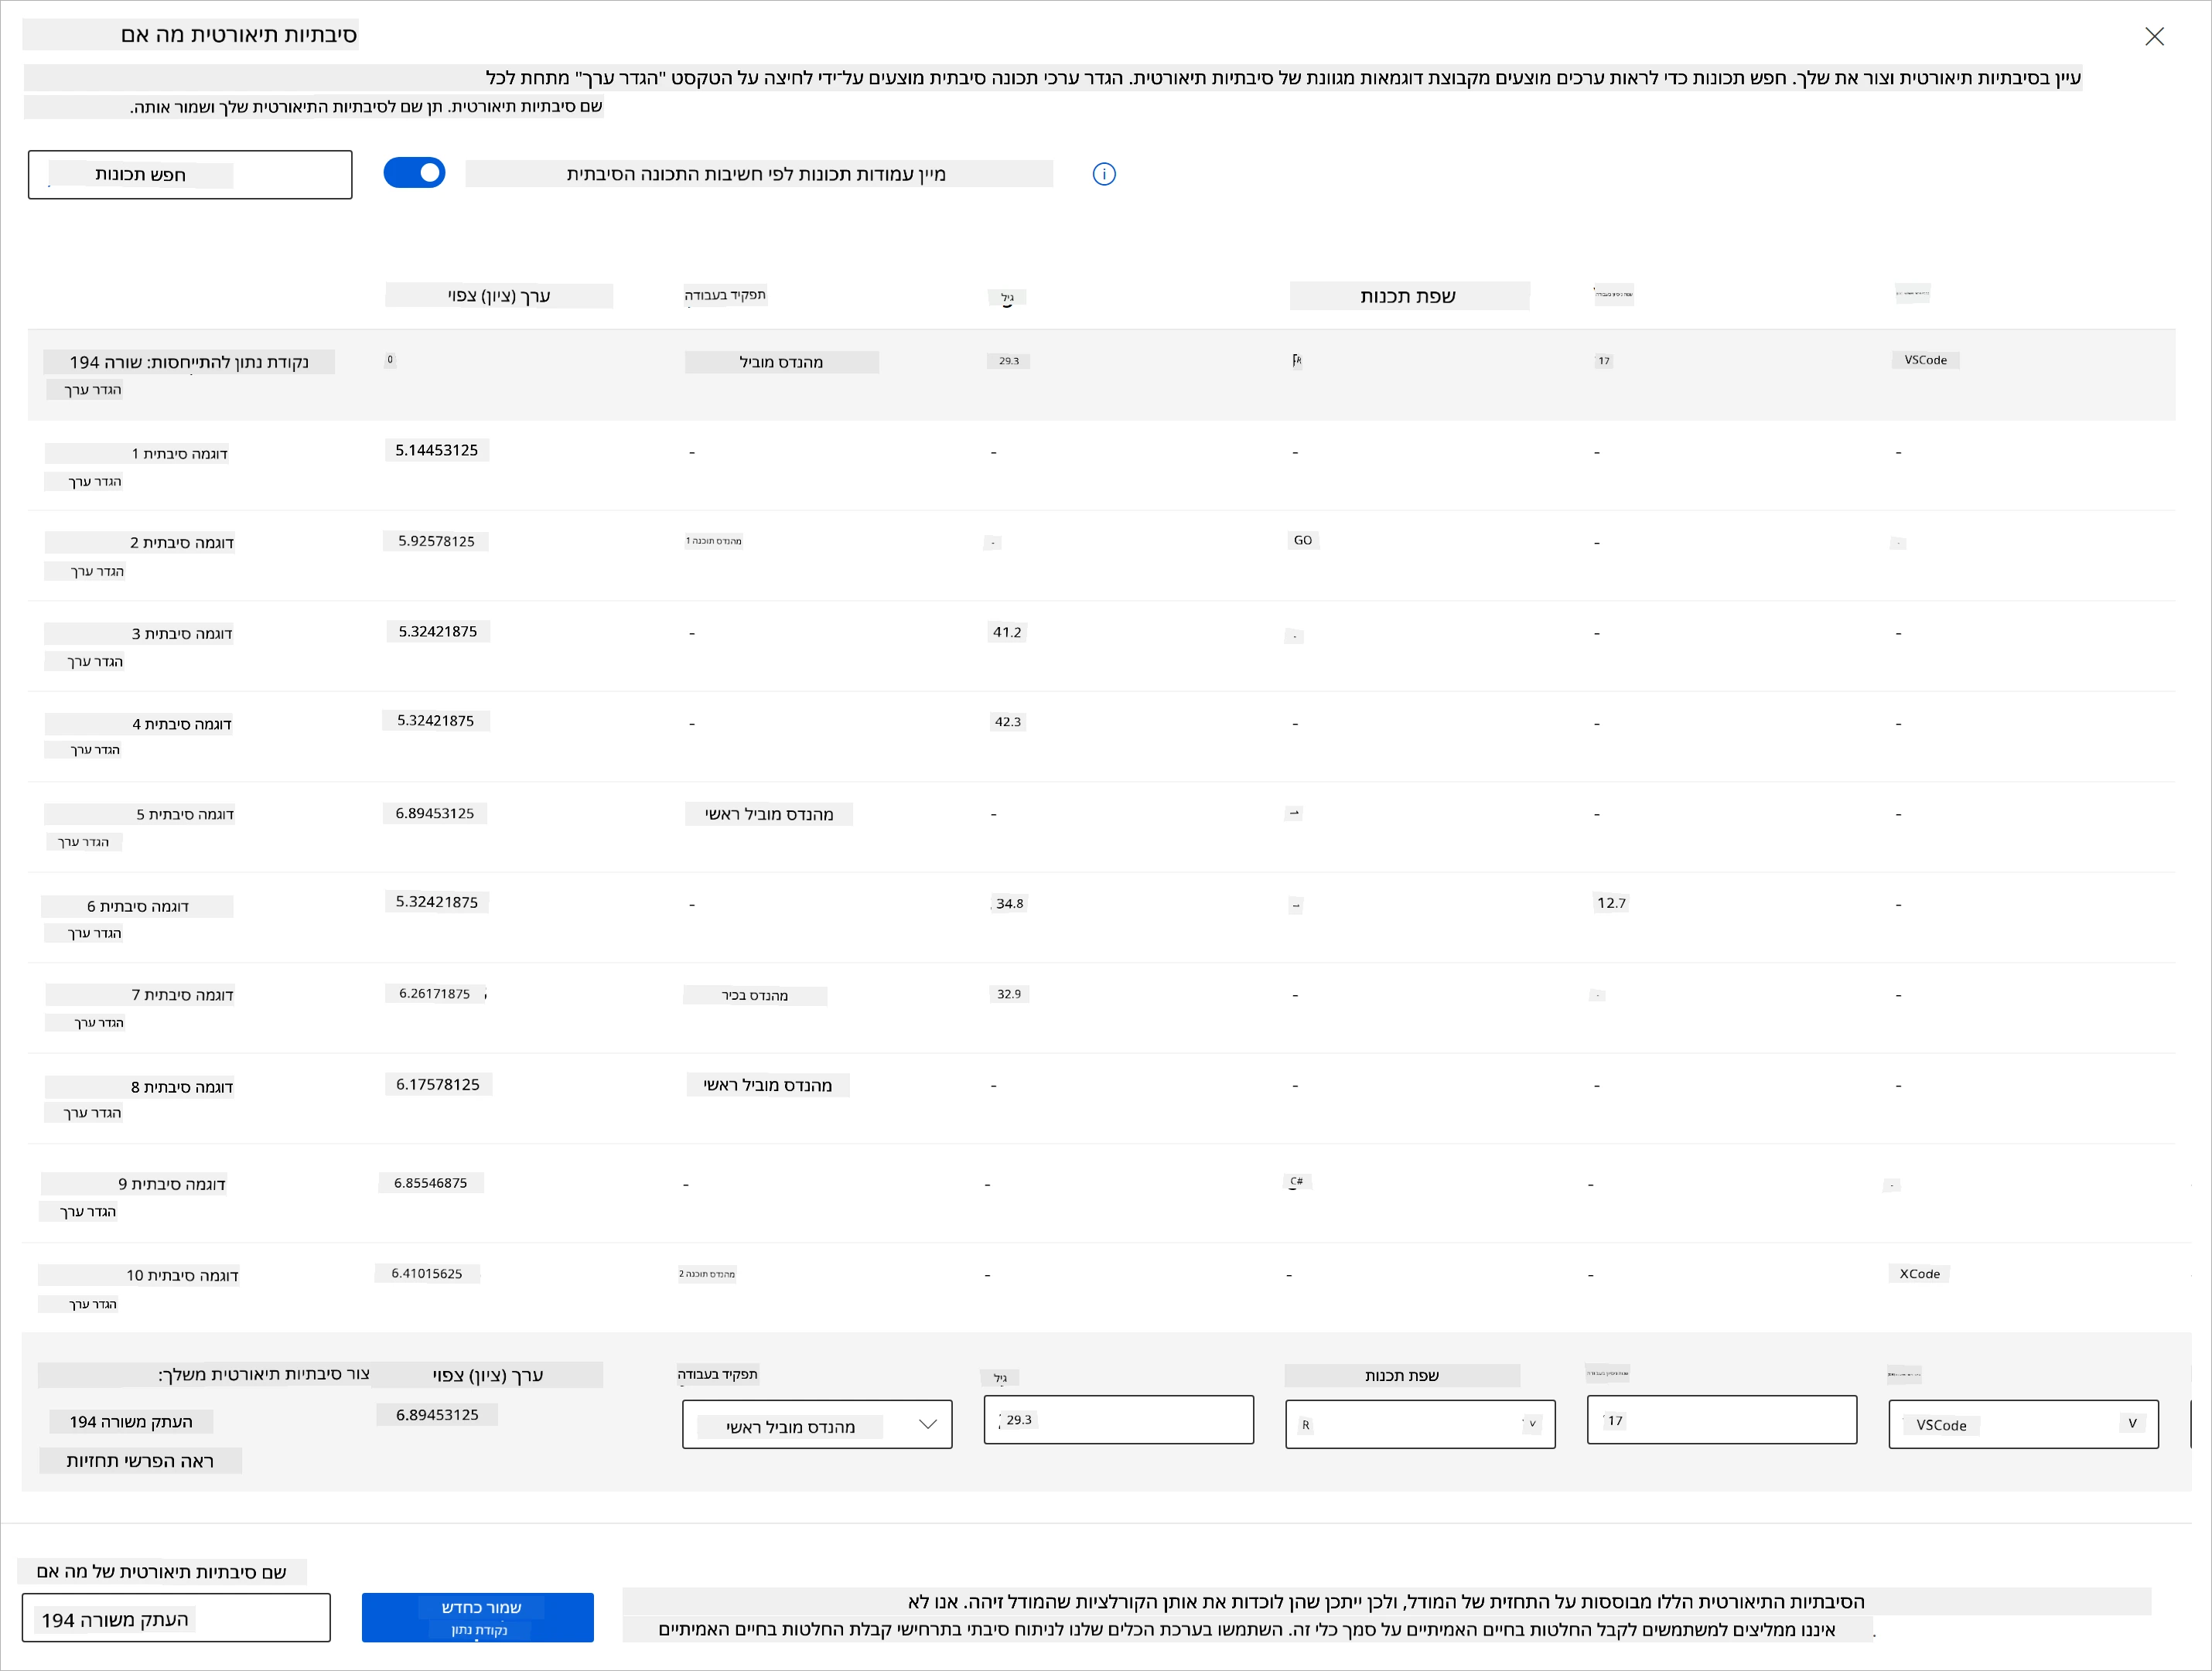Click age value 41.2 in example 3
Image resolution: width=2212 pixels, height=1671 pixels.
tap(1007, 632)
